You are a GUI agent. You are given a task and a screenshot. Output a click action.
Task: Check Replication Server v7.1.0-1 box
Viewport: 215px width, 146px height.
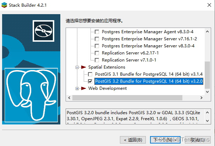[x=97, y=60]
